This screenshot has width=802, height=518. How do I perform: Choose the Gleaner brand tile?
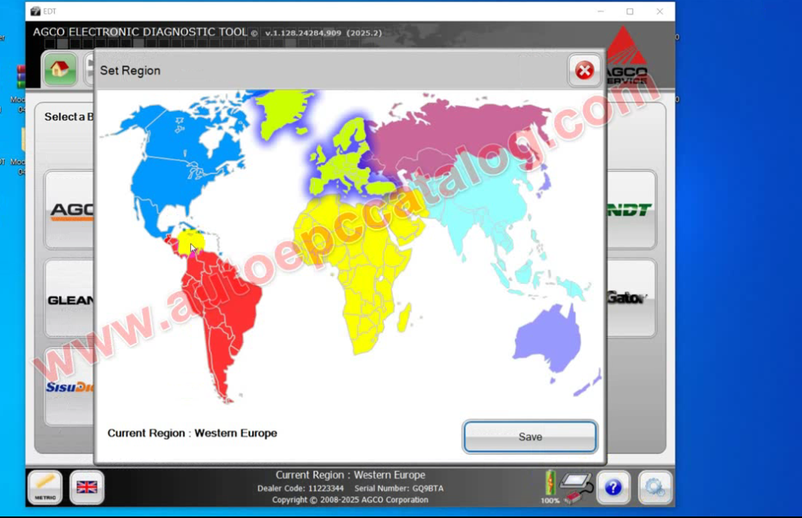[69, 299]
